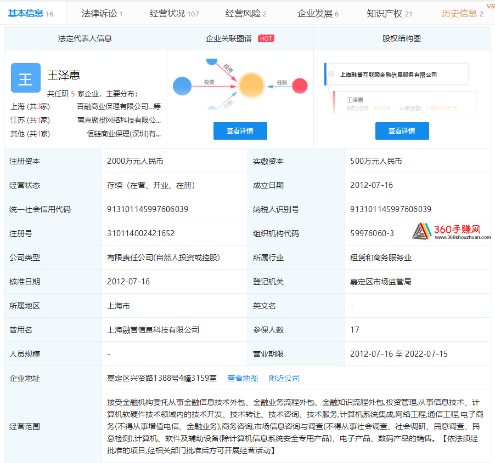Image resolution: width=495 pixels, height=463 pixels.
Task: Select 存续（在营、开业、在册） status text
Action: 150,185
